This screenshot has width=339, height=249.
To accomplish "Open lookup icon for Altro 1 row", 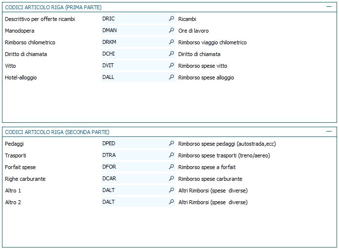I will click(x=171, y=191).
